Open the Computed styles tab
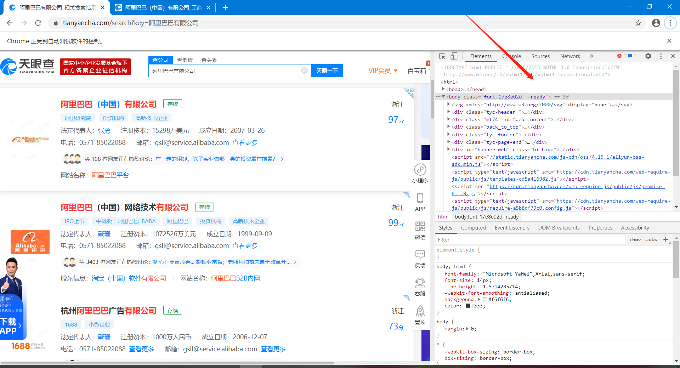Viewport: 680px width, 368px height. coord(473,228)
